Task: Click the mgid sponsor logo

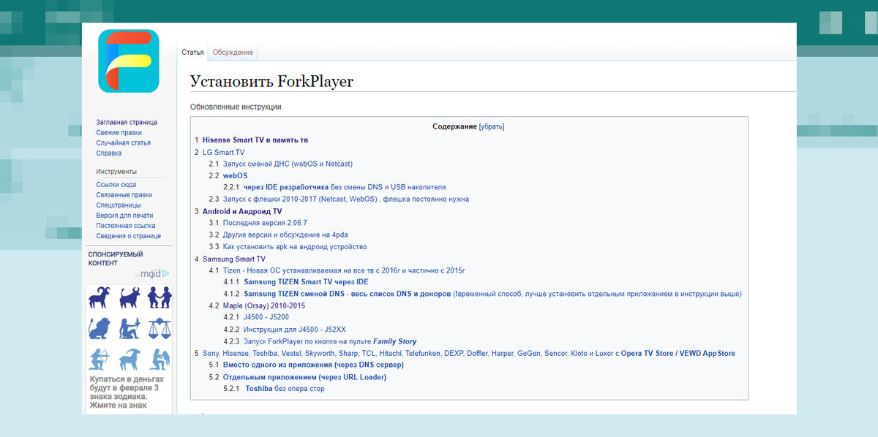Action: click(151, 274)
